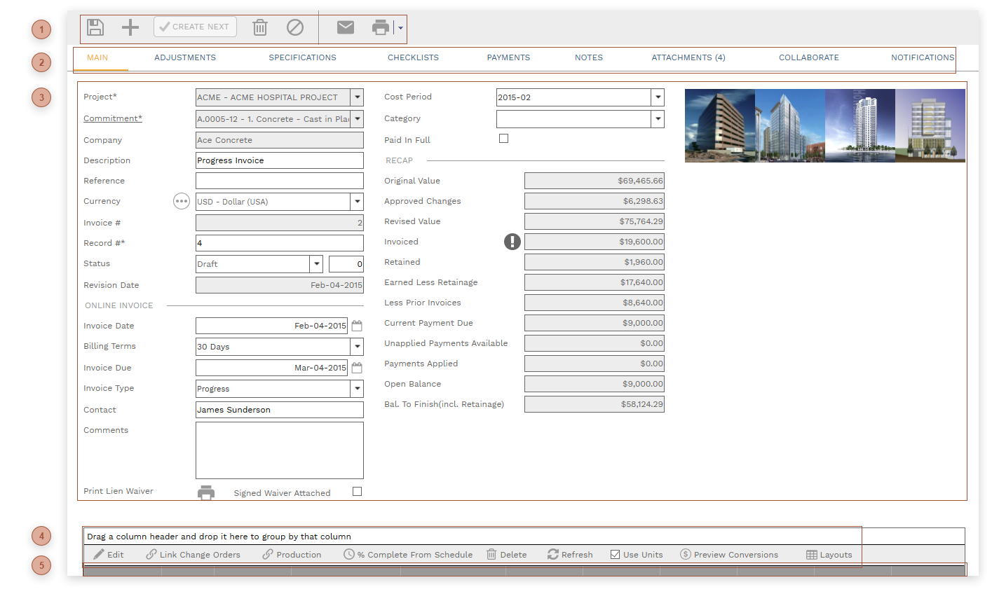Open the Status dropdown showing Draft
This screenshot has height=594, width=992.
pyautogui.click(x=315, y=263)
